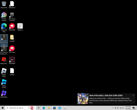
Task: Select the MultiVersus shortcut on desktop
Action: tap(12, 5)
